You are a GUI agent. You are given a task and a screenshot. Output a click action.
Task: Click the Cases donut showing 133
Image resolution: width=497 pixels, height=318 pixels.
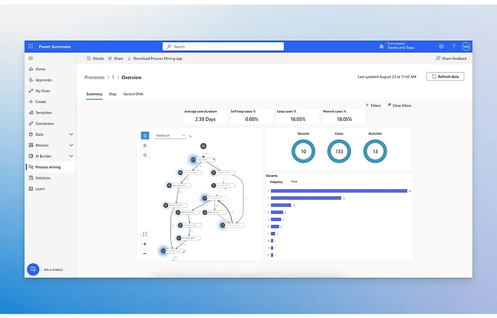point(339,152)
